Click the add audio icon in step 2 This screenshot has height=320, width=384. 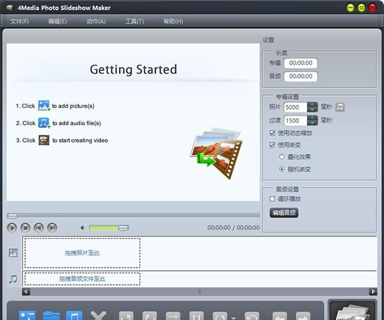[44, 123]
